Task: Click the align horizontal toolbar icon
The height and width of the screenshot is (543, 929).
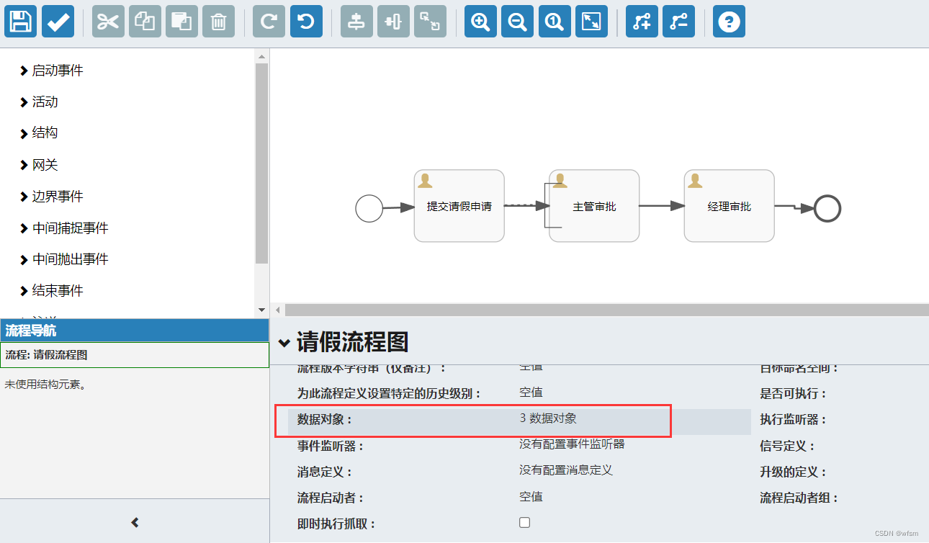Action: [393, 22]
